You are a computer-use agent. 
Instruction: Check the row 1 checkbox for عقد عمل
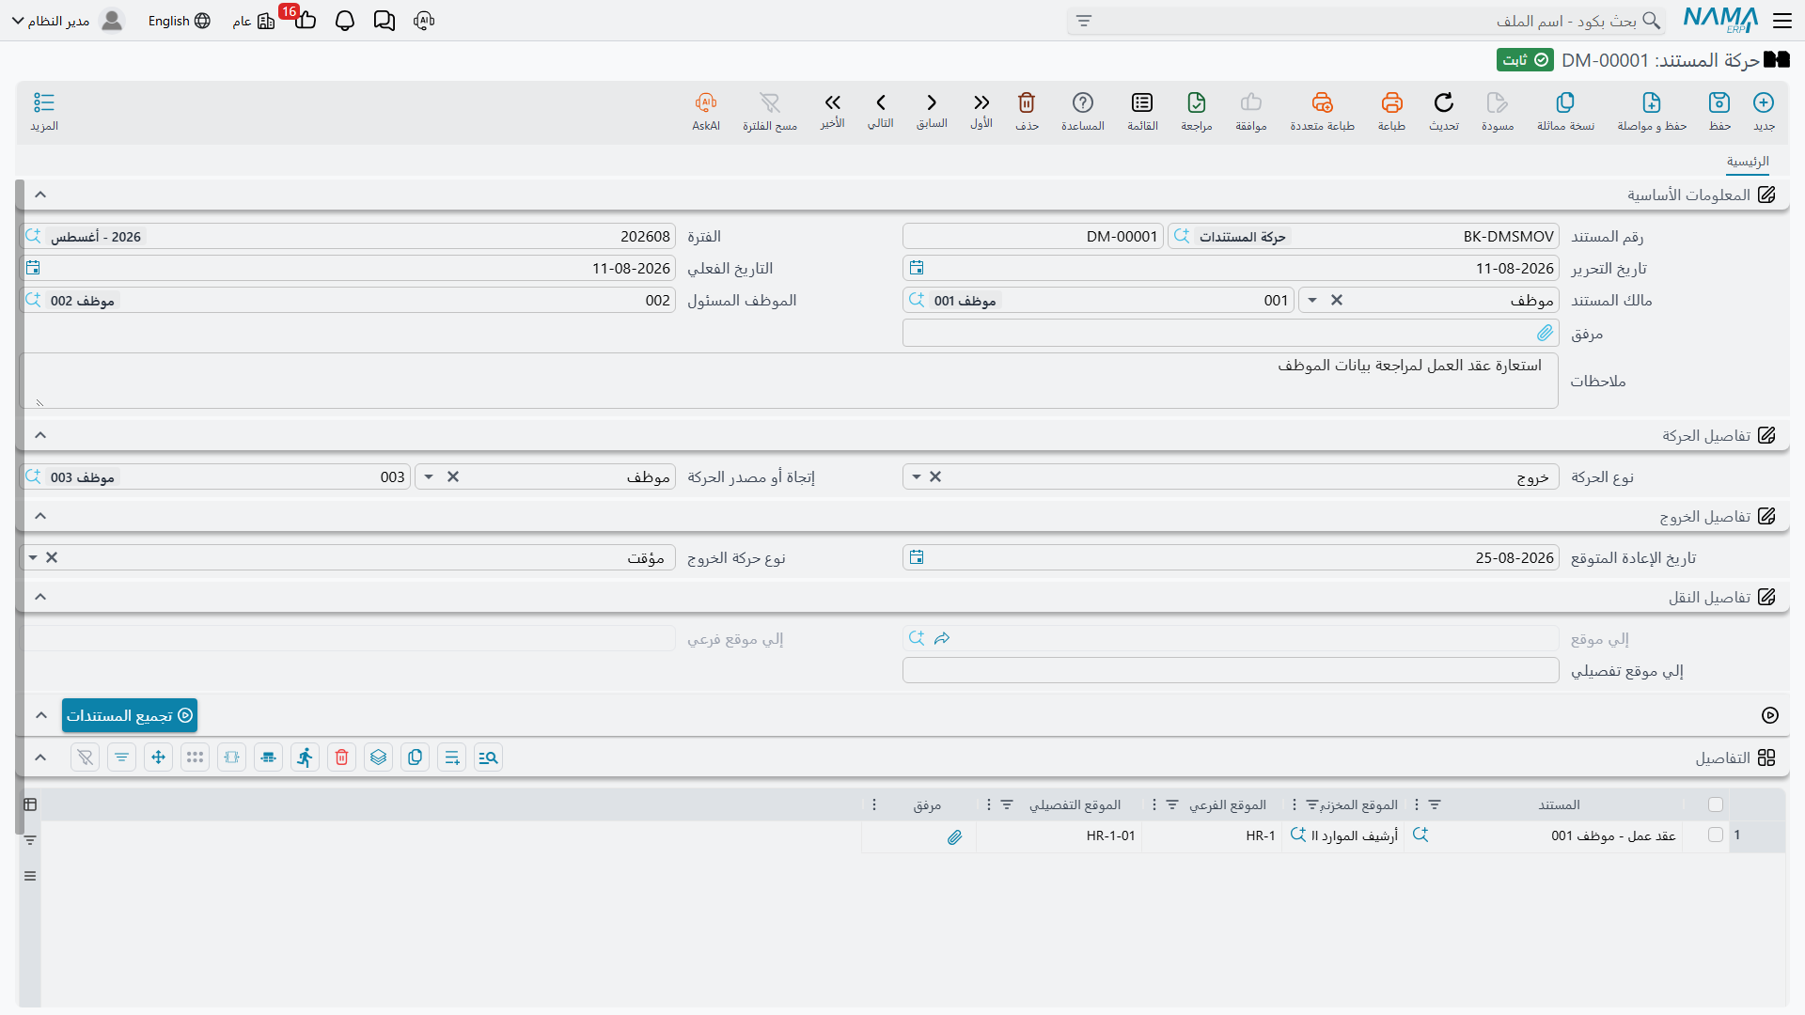click(x=1716, y=835)
